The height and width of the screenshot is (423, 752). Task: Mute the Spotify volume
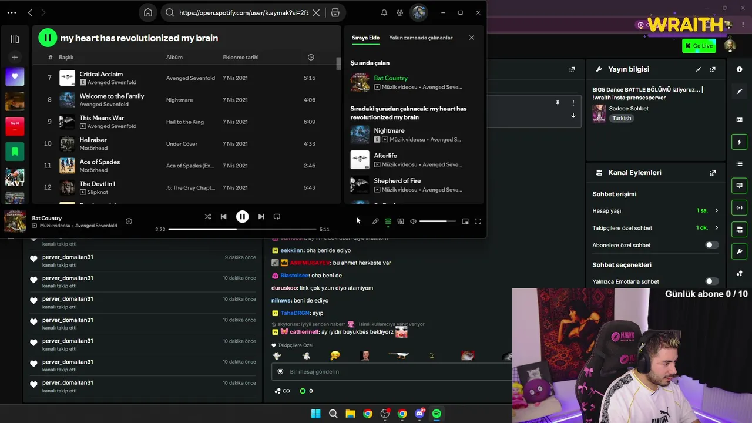413,221
